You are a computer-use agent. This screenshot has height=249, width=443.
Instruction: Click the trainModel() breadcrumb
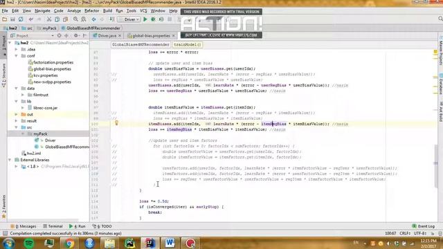(x=188, y=44)
